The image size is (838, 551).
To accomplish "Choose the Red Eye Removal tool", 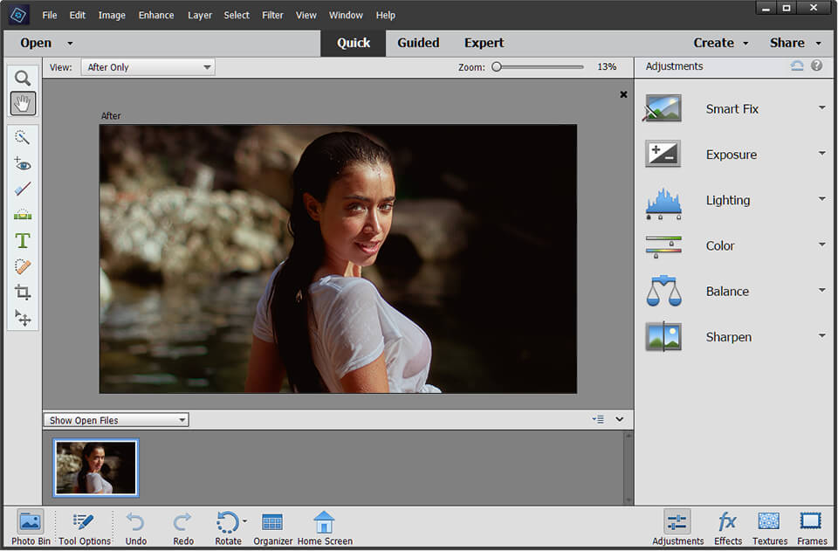I will click(x=23, y=163).
